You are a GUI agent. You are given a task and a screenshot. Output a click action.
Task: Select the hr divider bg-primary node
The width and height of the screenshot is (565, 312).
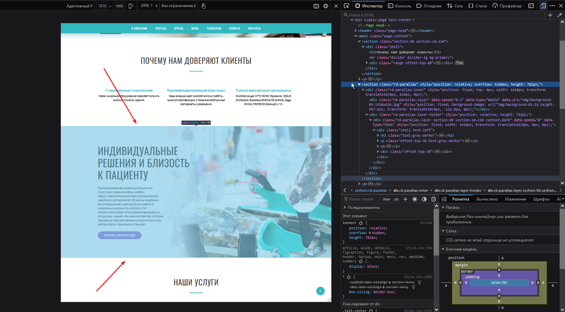coord(411,58)
